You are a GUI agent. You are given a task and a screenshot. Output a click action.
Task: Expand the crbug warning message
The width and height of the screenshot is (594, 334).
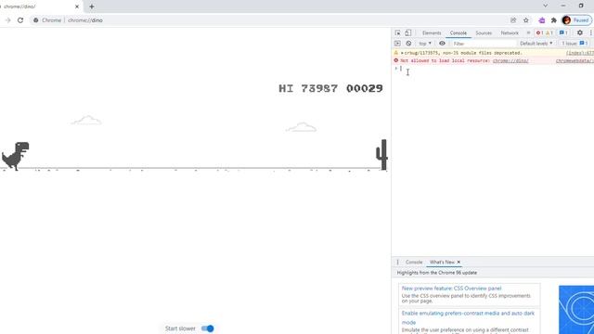(402, 53)
